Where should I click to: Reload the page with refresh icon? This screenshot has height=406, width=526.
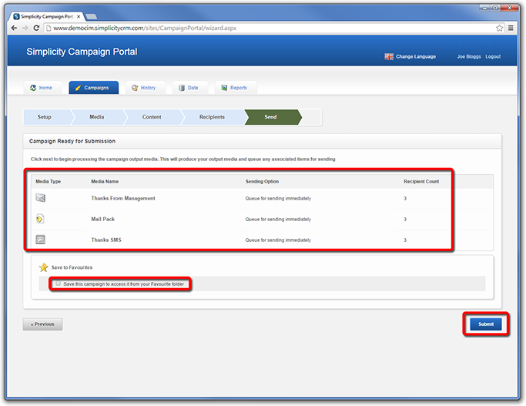[x=37, y=28]
